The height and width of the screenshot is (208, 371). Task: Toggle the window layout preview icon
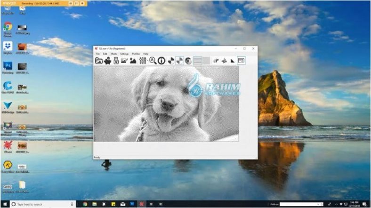241,61
